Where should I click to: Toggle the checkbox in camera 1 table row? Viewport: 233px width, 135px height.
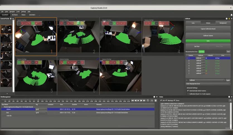click(187, 58)
